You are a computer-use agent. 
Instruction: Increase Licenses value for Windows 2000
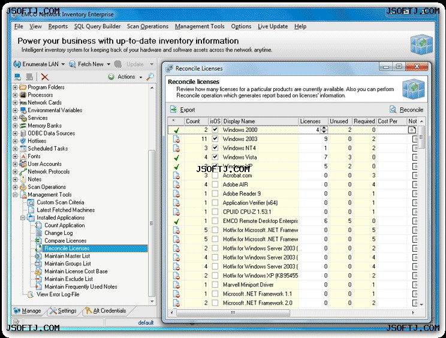324,128
